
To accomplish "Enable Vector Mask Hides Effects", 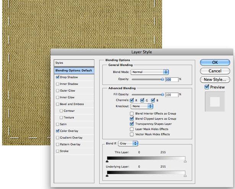I will (132, 134).
